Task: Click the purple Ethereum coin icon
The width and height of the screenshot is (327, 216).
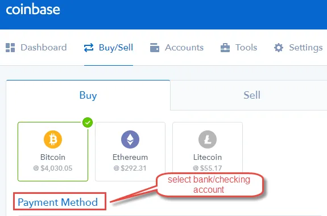Action: pos(130,139)
